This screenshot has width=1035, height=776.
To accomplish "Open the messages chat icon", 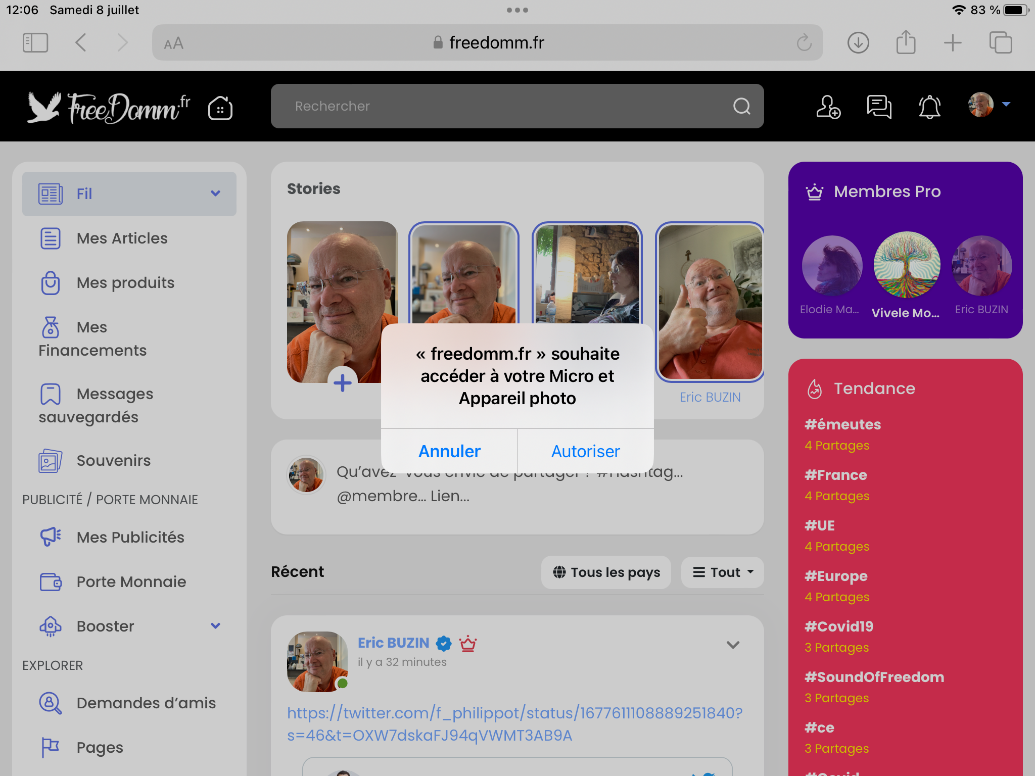I will tap(879, 107).
